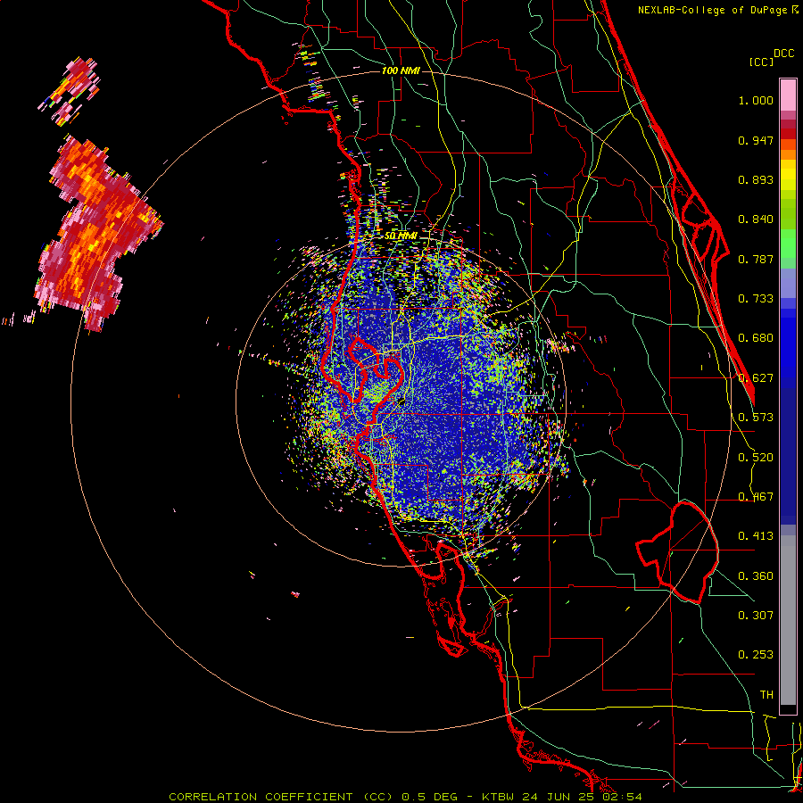
Task: Click the 0.840 color scale value
Action: pyautogui.click(x=756, y=219)
